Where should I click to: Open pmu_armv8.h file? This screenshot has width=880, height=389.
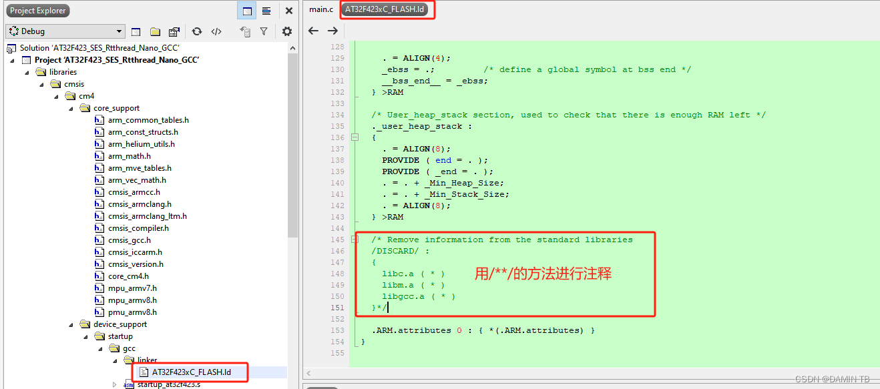coord(132,312)
